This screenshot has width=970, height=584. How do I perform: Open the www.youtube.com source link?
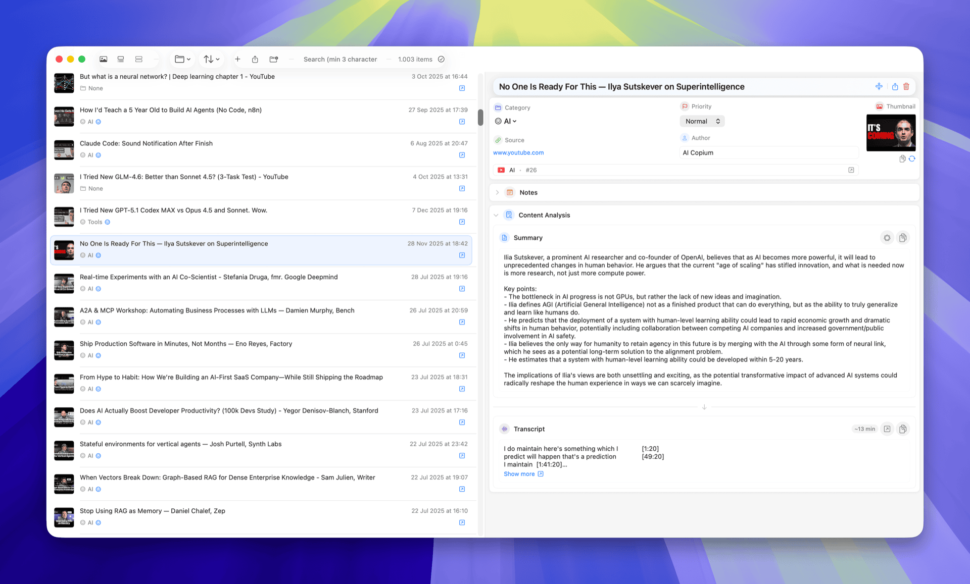pos(518,152)
